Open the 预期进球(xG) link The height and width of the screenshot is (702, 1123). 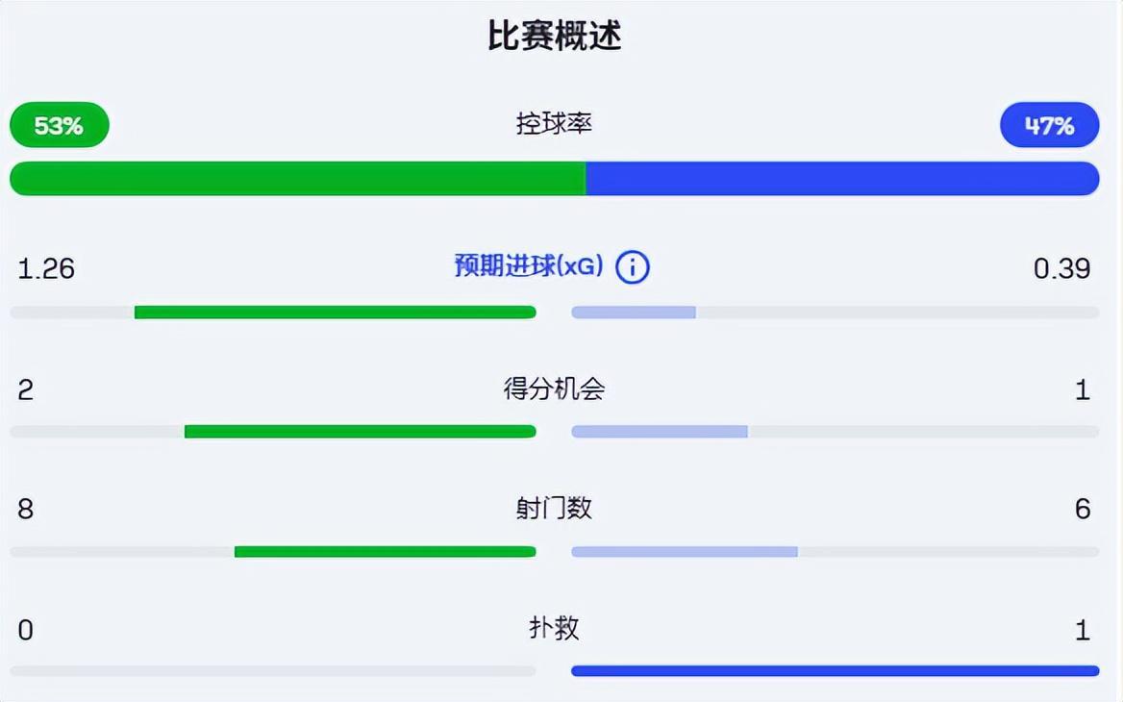529,266
